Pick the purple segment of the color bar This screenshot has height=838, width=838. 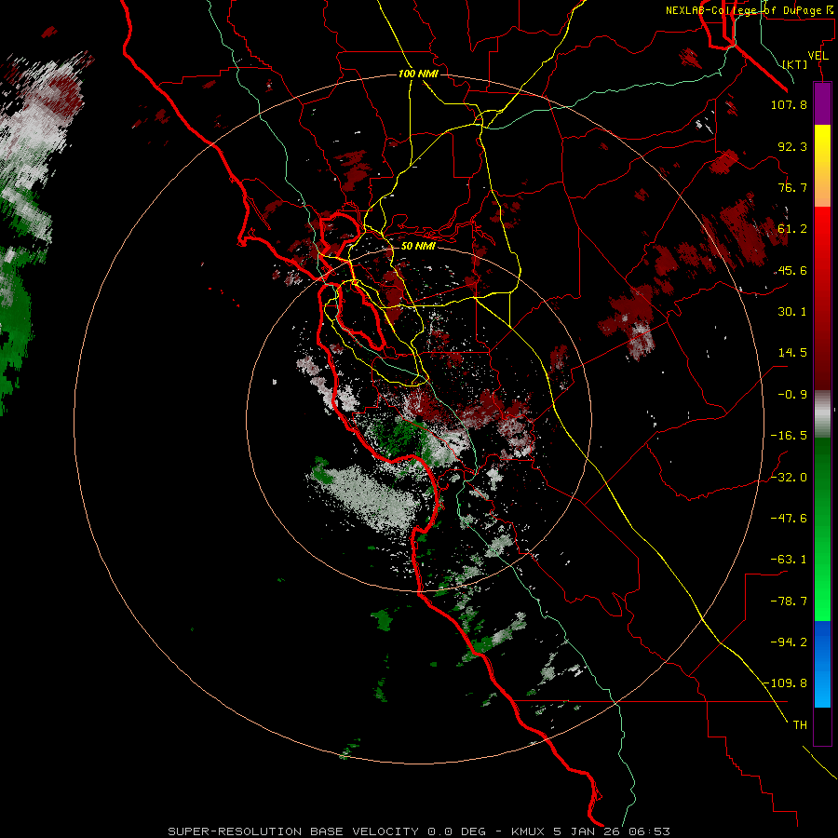click(822, 104)
